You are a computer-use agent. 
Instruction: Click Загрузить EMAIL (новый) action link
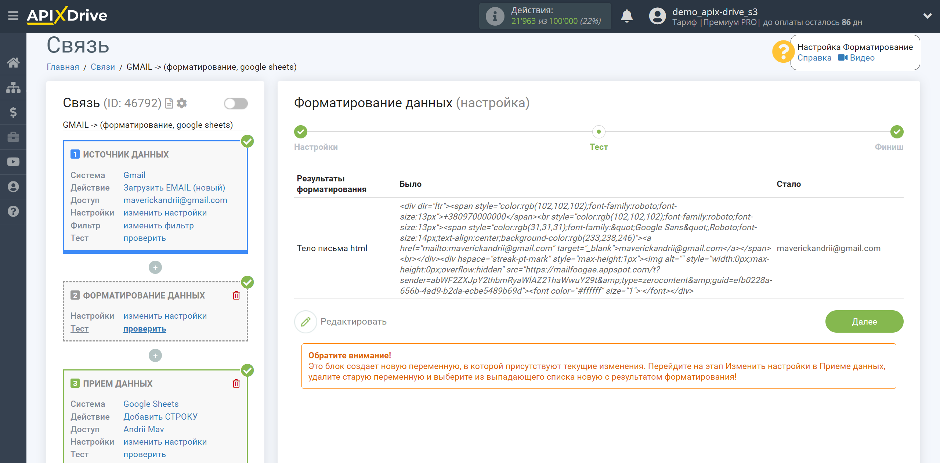pyautogui.click(x=174, y=188)
